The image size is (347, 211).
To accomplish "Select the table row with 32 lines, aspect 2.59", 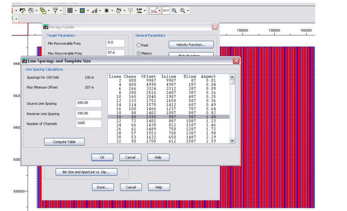I will coord(169,141).
